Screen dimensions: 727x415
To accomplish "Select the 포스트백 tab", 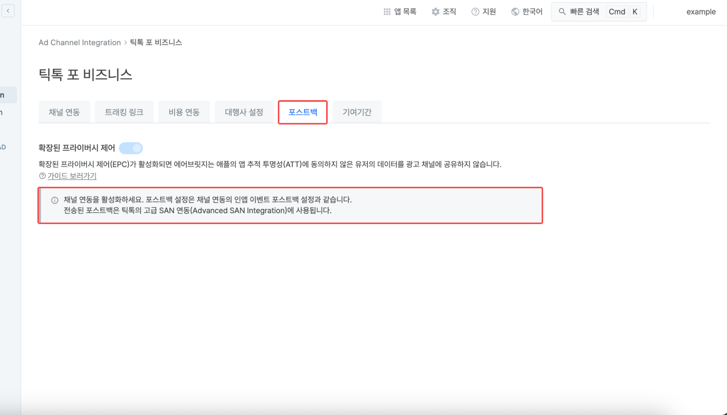I will (303, 112).
